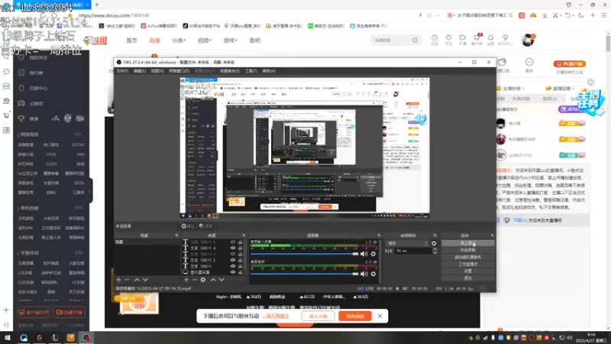Open OBS 帮助(H) menu
611x344 pixels.
click(x=269, y=71)
